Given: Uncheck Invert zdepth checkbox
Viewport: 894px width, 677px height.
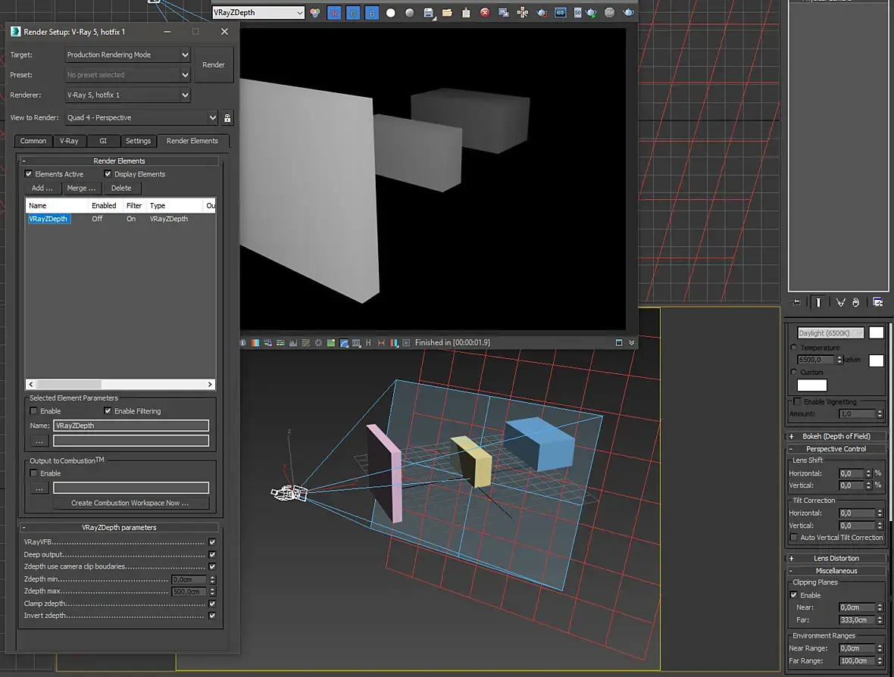Looking at the screenshot, I should pos(212,616).
